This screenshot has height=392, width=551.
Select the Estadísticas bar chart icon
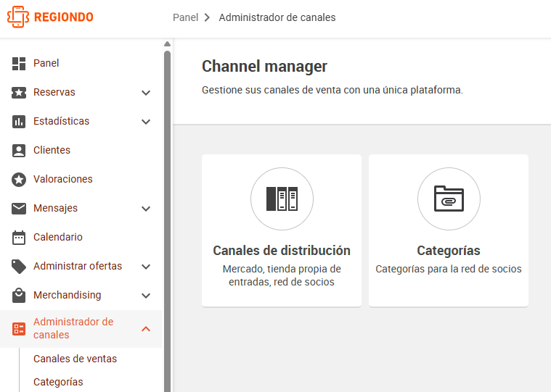(x=19, y=122)
